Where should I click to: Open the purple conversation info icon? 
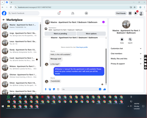103,22
